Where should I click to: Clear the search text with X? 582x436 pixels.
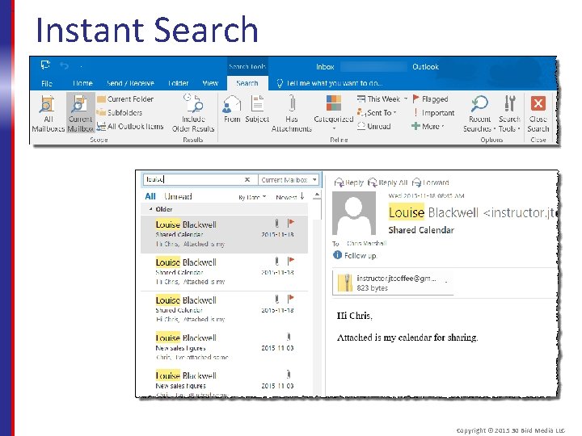[247, 179]
